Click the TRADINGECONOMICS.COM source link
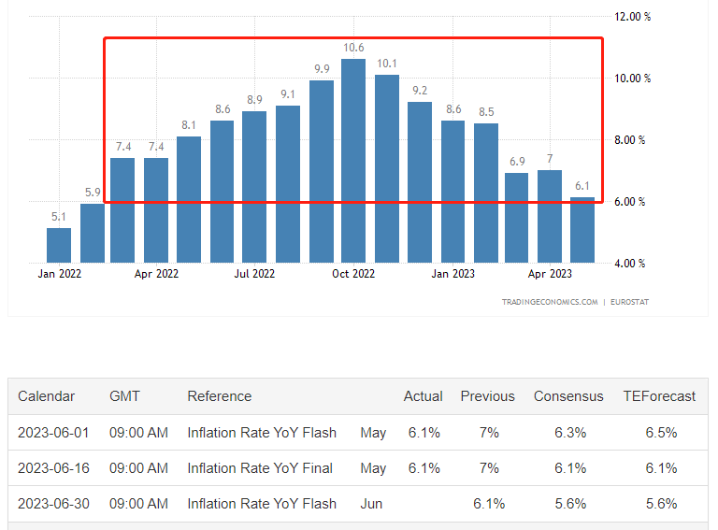This screenshot has width=718, height=530. point(550,302)
